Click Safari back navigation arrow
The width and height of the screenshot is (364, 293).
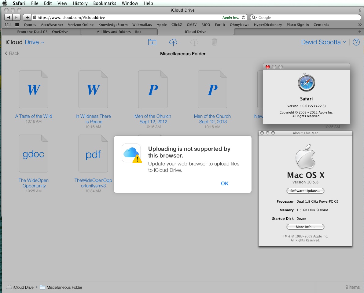pos(8,17)
